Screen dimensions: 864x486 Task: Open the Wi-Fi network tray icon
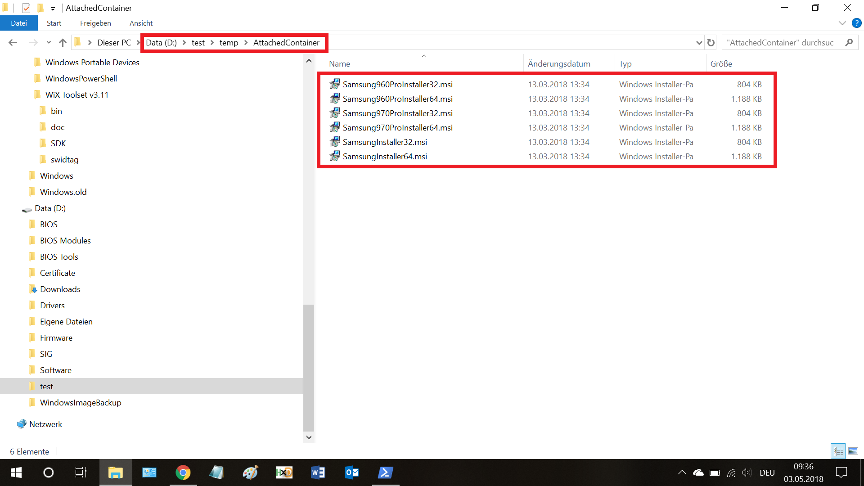click(731, 472)
